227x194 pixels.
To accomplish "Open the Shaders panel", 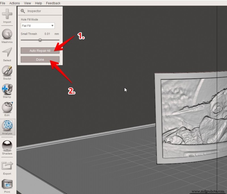I will 7,147.
